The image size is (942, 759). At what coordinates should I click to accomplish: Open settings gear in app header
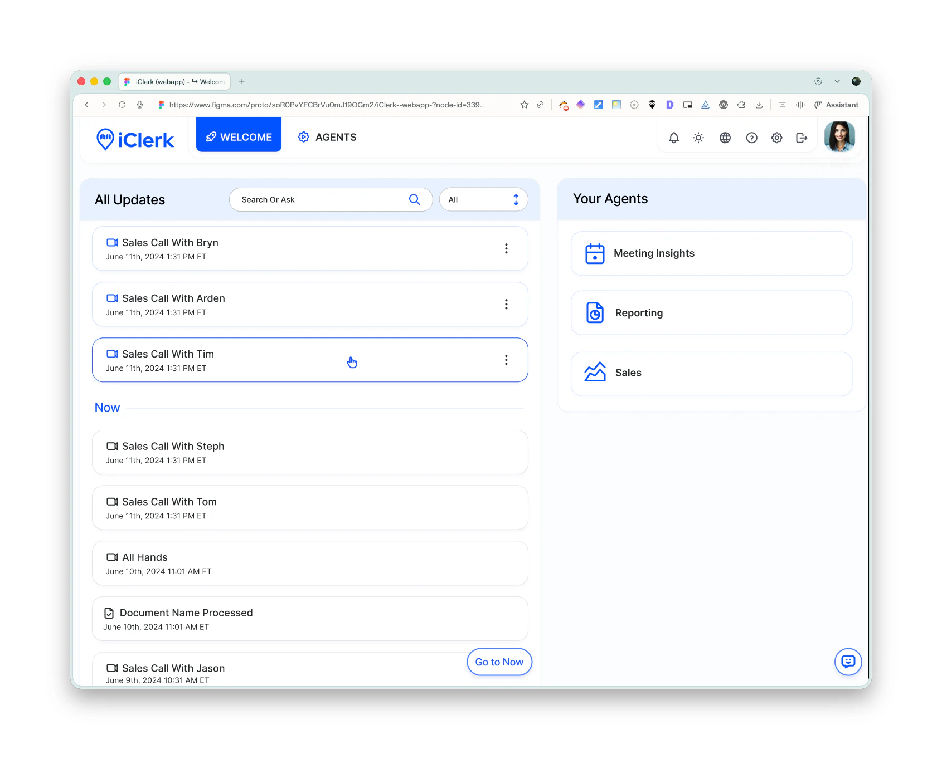tap(777, 138)
